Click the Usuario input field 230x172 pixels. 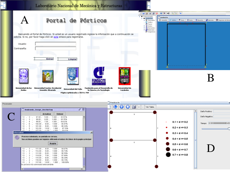[x=56, y=44]
